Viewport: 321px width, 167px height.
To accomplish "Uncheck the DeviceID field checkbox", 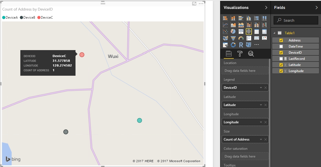I will [x=281, y=53].
